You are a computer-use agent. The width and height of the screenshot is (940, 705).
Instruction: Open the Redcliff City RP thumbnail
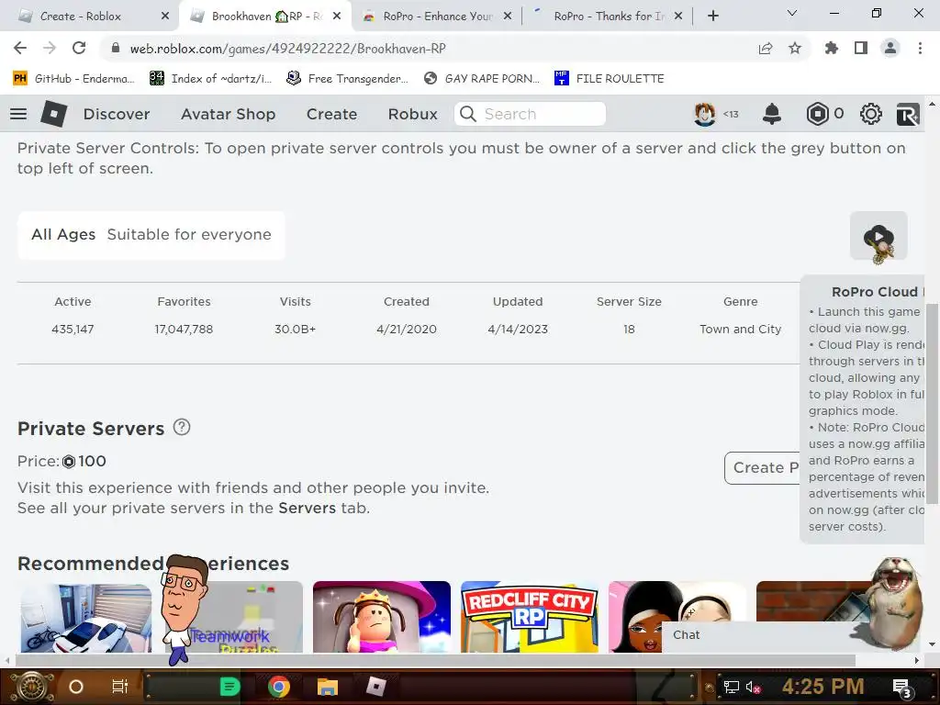tap(530, 617)
